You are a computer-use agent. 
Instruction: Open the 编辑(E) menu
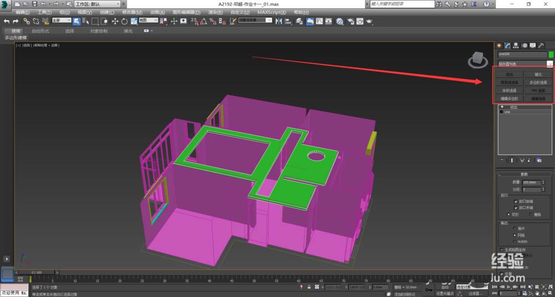(23, 12)
